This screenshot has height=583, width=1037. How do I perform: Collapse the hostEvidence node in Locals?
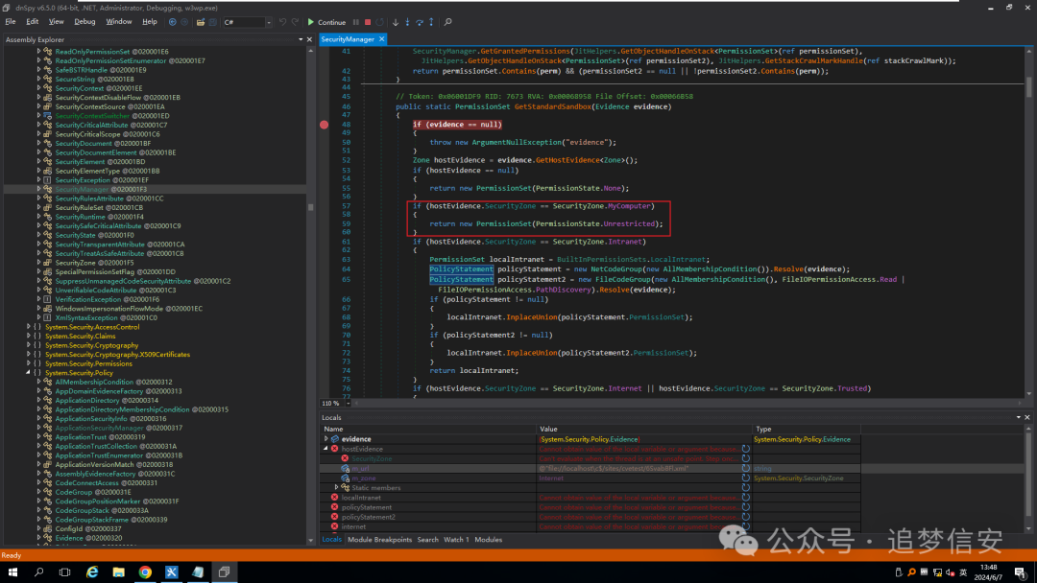[326, 449]
